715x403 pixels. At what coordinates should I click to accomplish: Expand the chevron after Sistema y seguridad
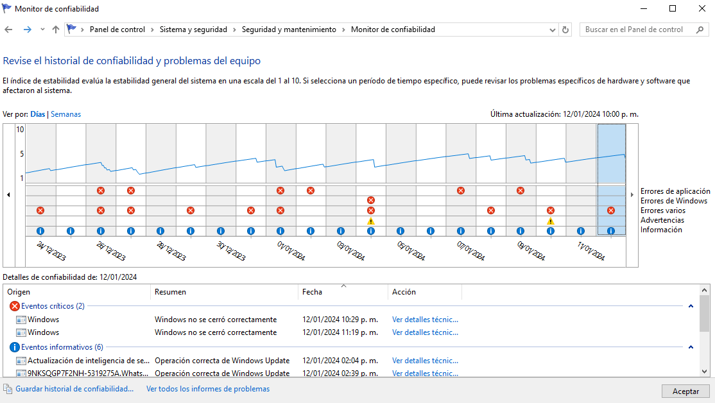(x=234, y=30)
